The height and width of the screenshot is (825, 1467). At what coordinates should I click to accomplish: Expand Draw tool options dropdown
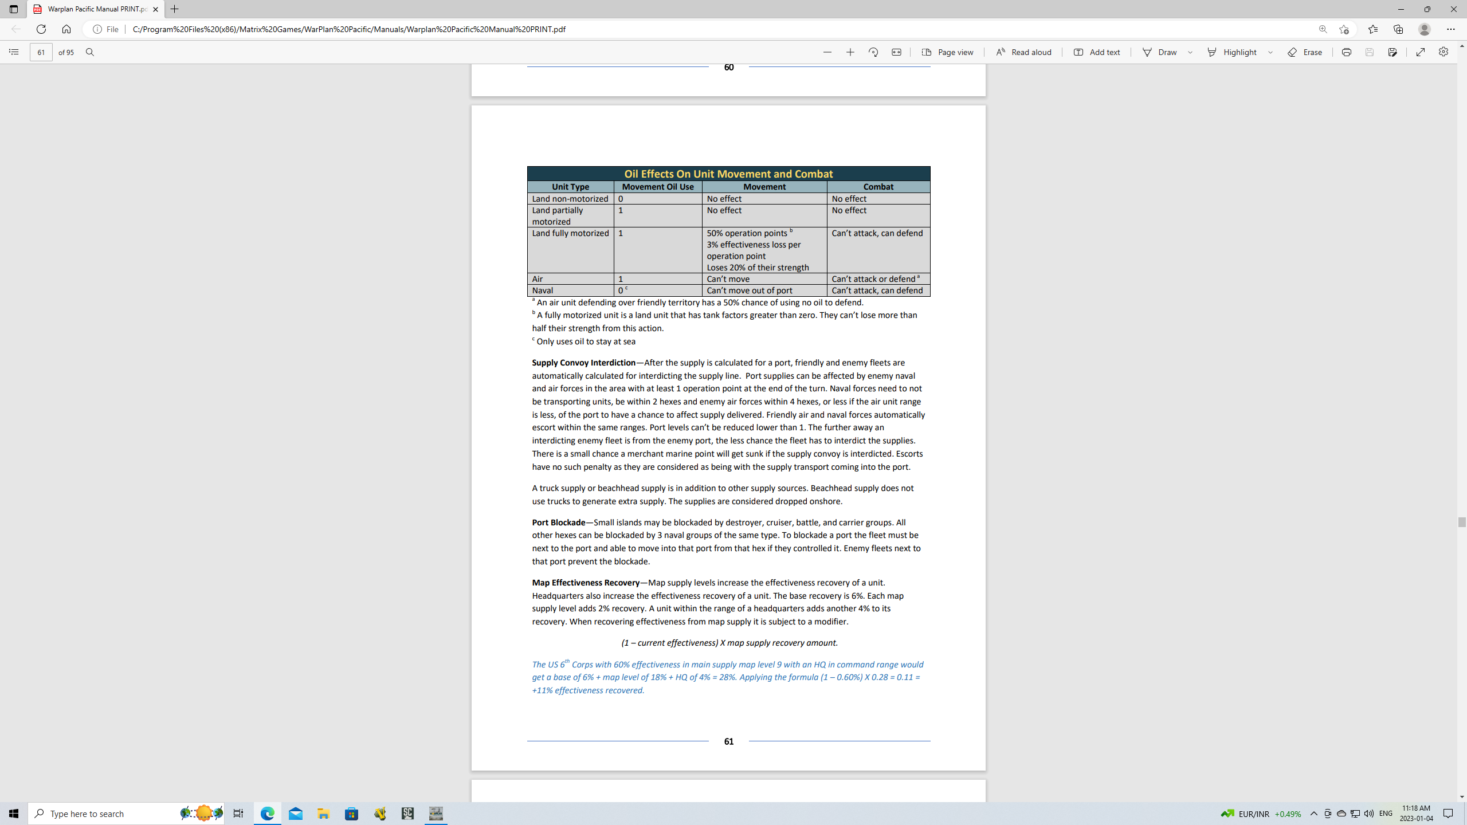(x=1190, y=52)
